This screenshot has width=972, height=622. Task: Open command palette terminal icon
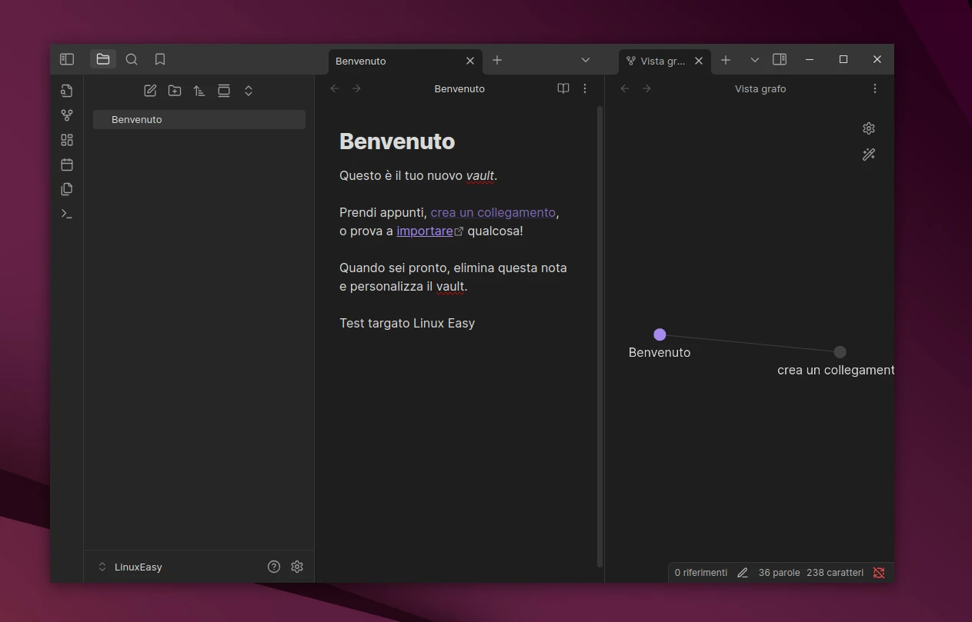67,214
